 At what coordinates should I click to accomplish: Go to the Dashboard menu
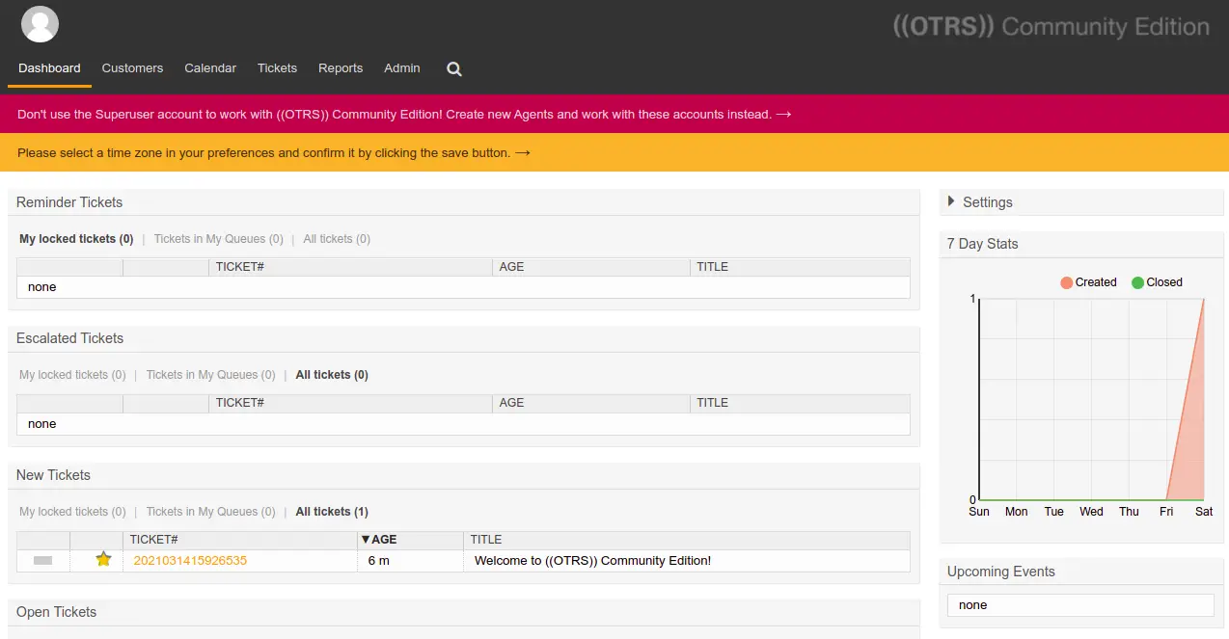49,68
